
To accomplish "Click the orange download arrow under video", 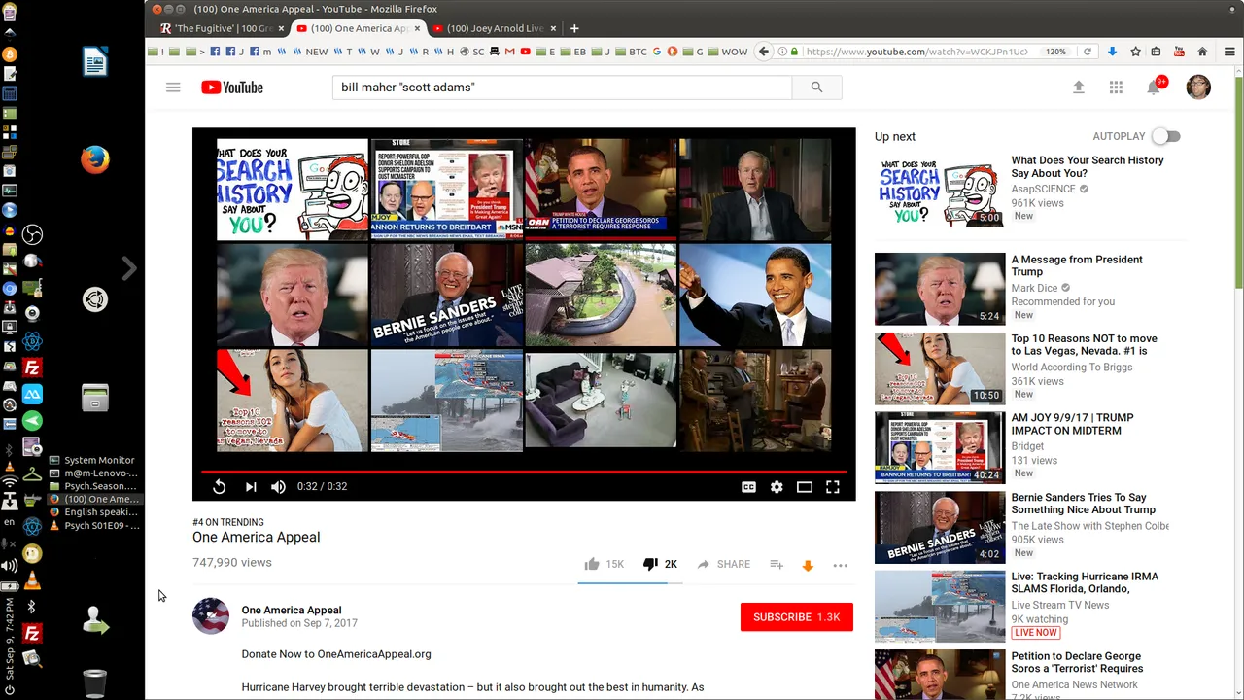I will coord(808,565).
